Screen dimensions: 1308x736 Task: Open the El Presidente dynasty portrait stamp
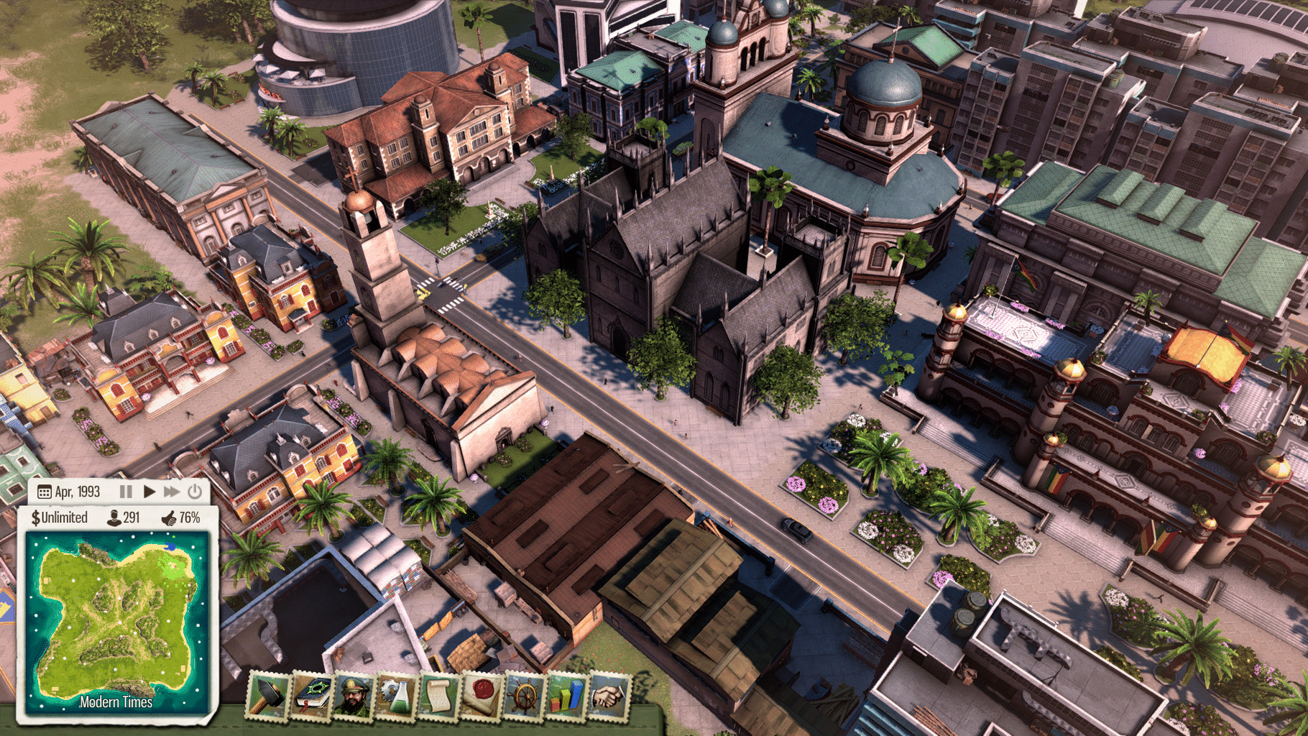click(354, 696)
